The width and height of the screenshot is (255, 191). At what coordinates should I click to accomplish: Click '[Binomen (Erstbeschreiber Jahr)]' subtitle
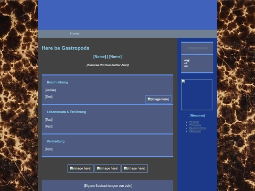pyautogui.click(x=108, y=65)
